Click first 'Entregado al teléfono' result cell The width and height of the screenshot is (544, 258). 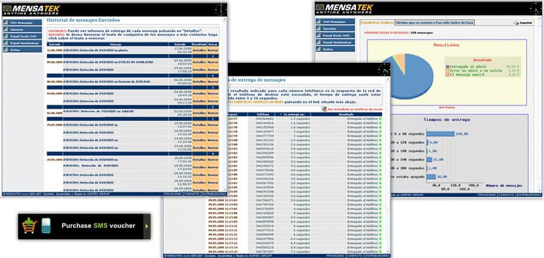[363, 119]
